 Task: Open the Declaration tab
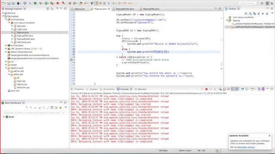pyautogui.click(x=109, y=89)
